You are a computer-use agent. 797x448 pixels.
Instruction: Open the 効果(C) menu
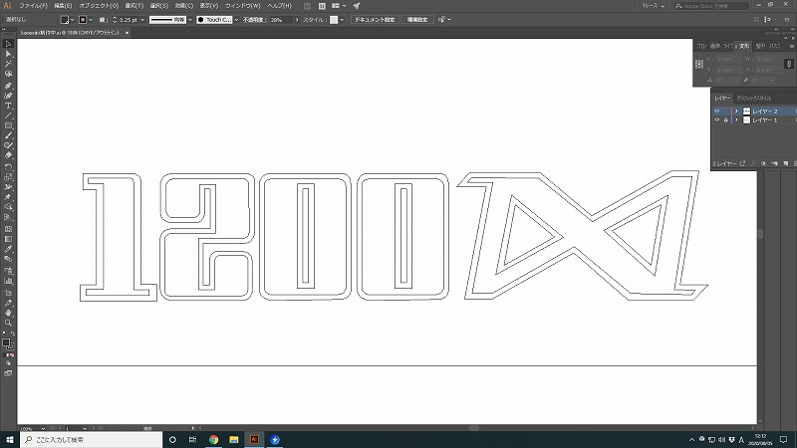183,6
